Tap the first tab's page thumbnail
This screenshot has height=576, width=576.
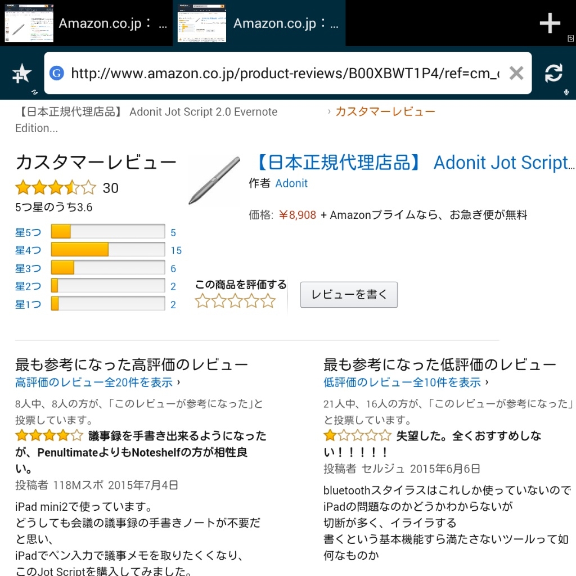pyautogui.click(x=29, y=23)
